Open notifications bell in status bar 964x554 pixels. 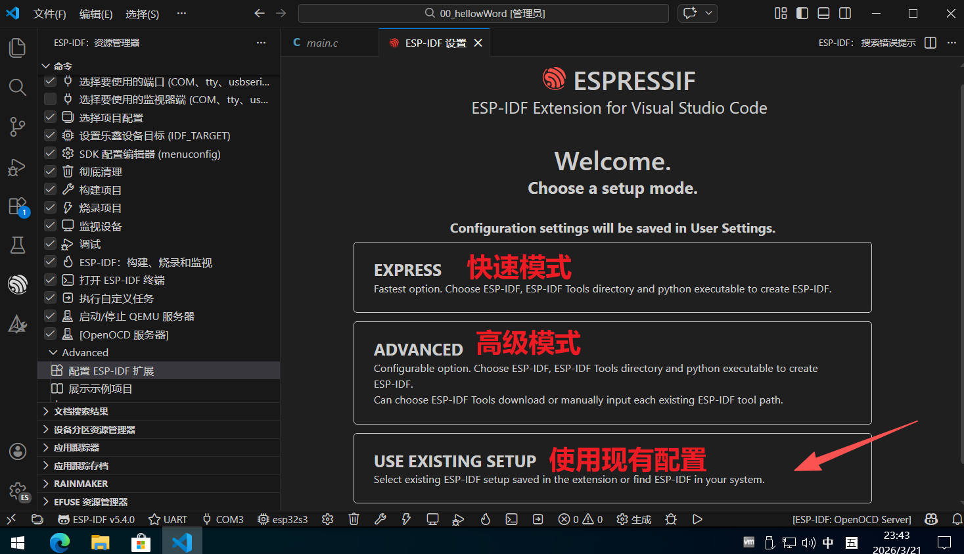tap(957, 519)
